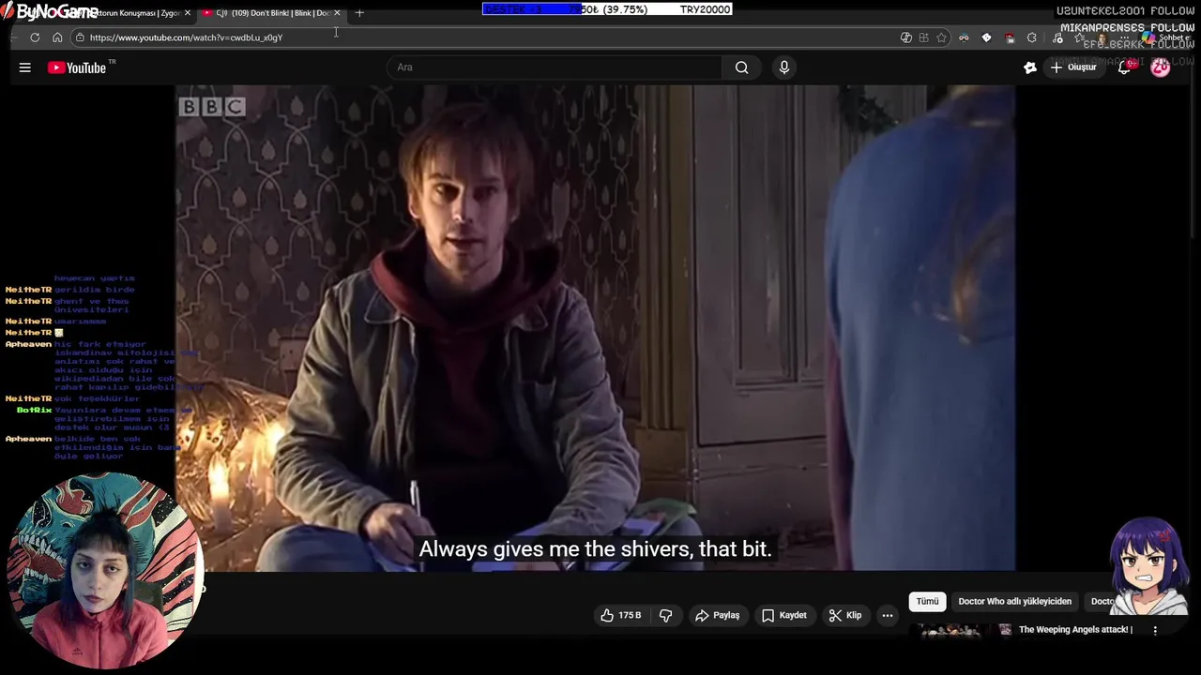Image resolution: width=1201 pixels, height=675 pixels.
Task: Share the video with Paylaş
Action: coord(718,615)
